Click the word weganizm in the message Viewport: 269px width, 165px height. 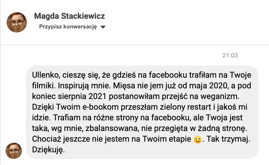click(220, 96)
